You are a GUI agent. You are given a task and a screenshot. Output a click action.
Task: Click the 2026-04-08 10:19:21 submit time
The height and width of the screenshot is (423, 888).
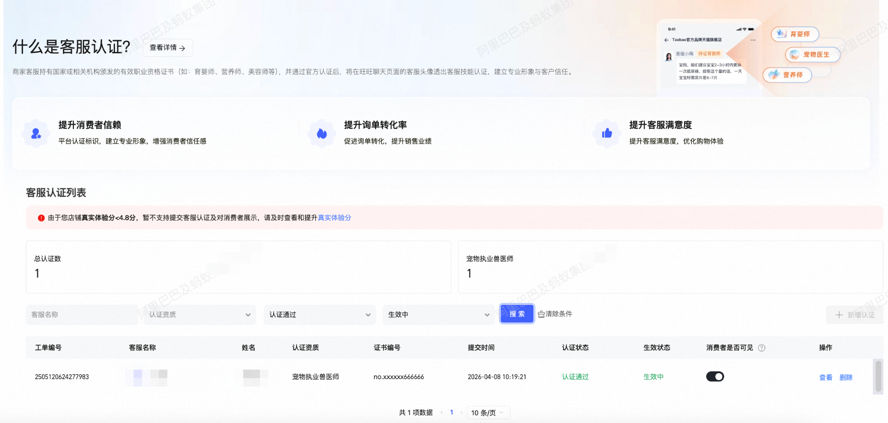click(497, 377)
